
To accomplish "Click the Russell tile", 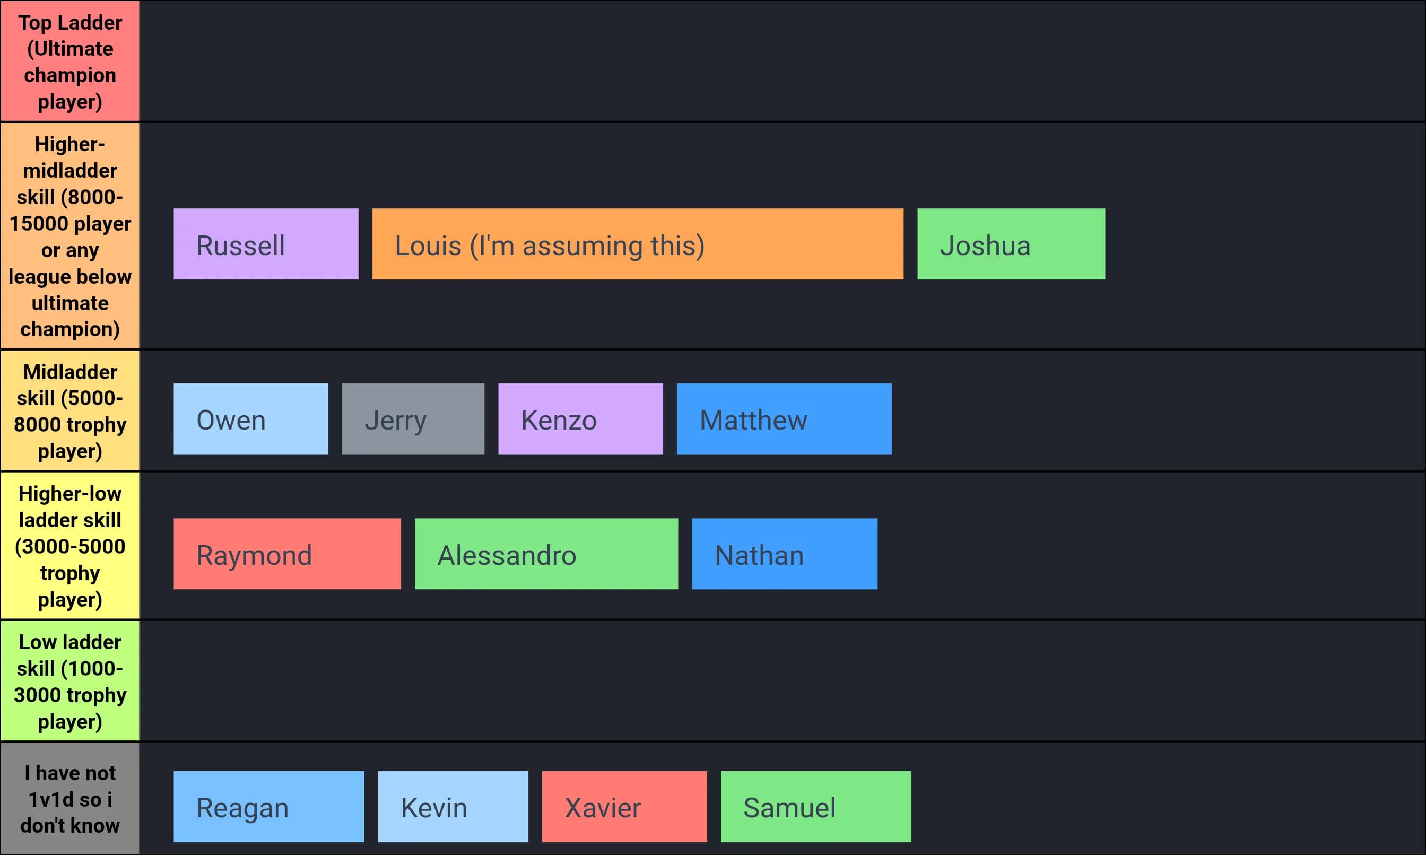I will (265, 244).
